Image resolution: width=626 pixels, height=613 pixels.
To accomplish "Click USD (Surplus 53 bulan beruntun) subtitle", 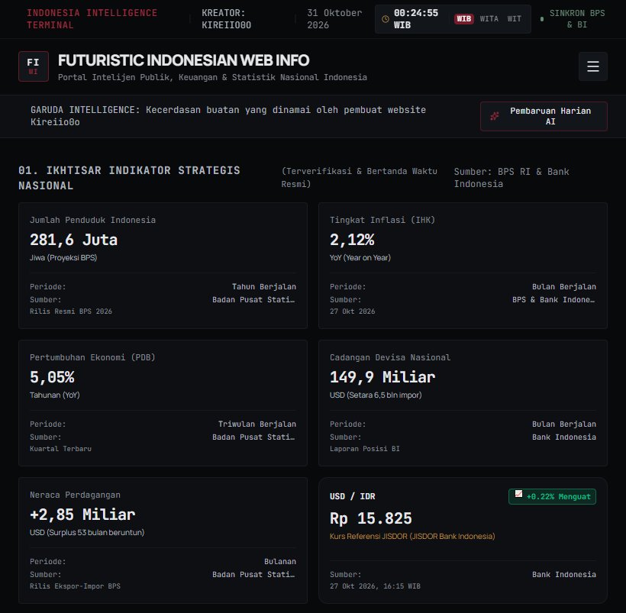I will [87, 532].
